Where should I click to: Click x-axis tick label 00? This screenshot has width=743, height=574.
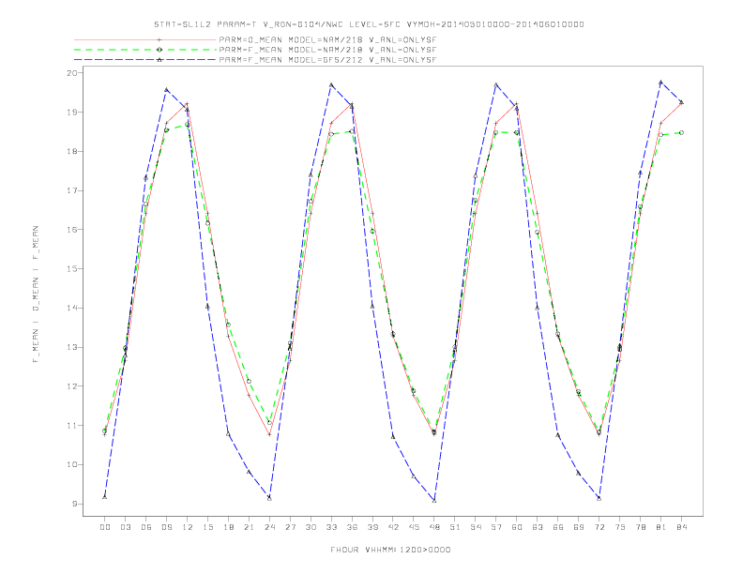(105, 527)
